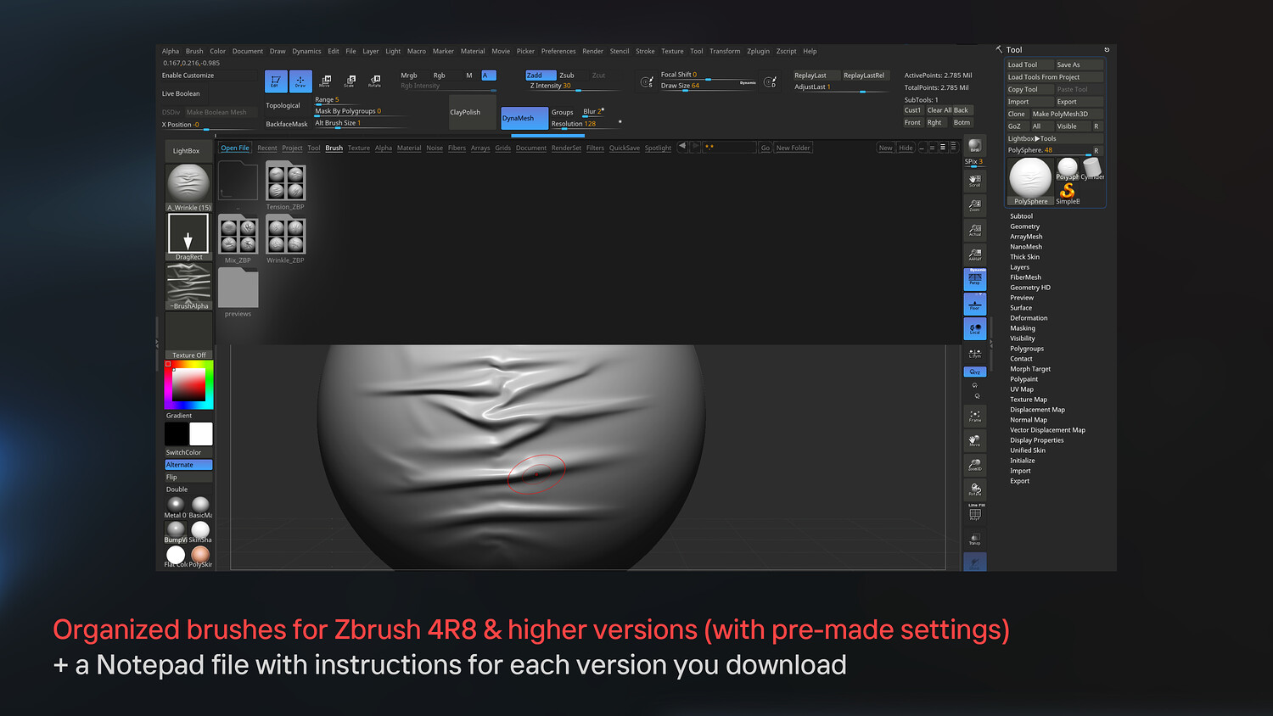The height and width of the screenshot is (716, 1273).
Task: Open the A_Wrinkle brush thumbnail
Action: (188, 187)
